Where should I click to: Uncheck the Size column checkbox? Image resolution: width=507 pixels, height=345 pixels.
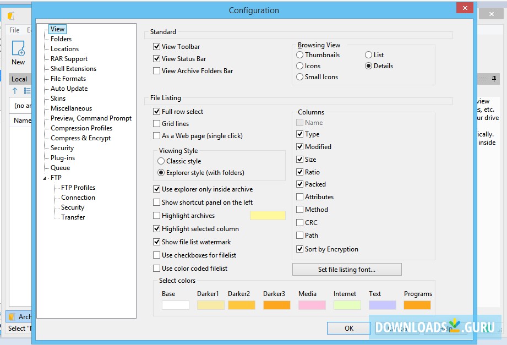tap(299, 160)
